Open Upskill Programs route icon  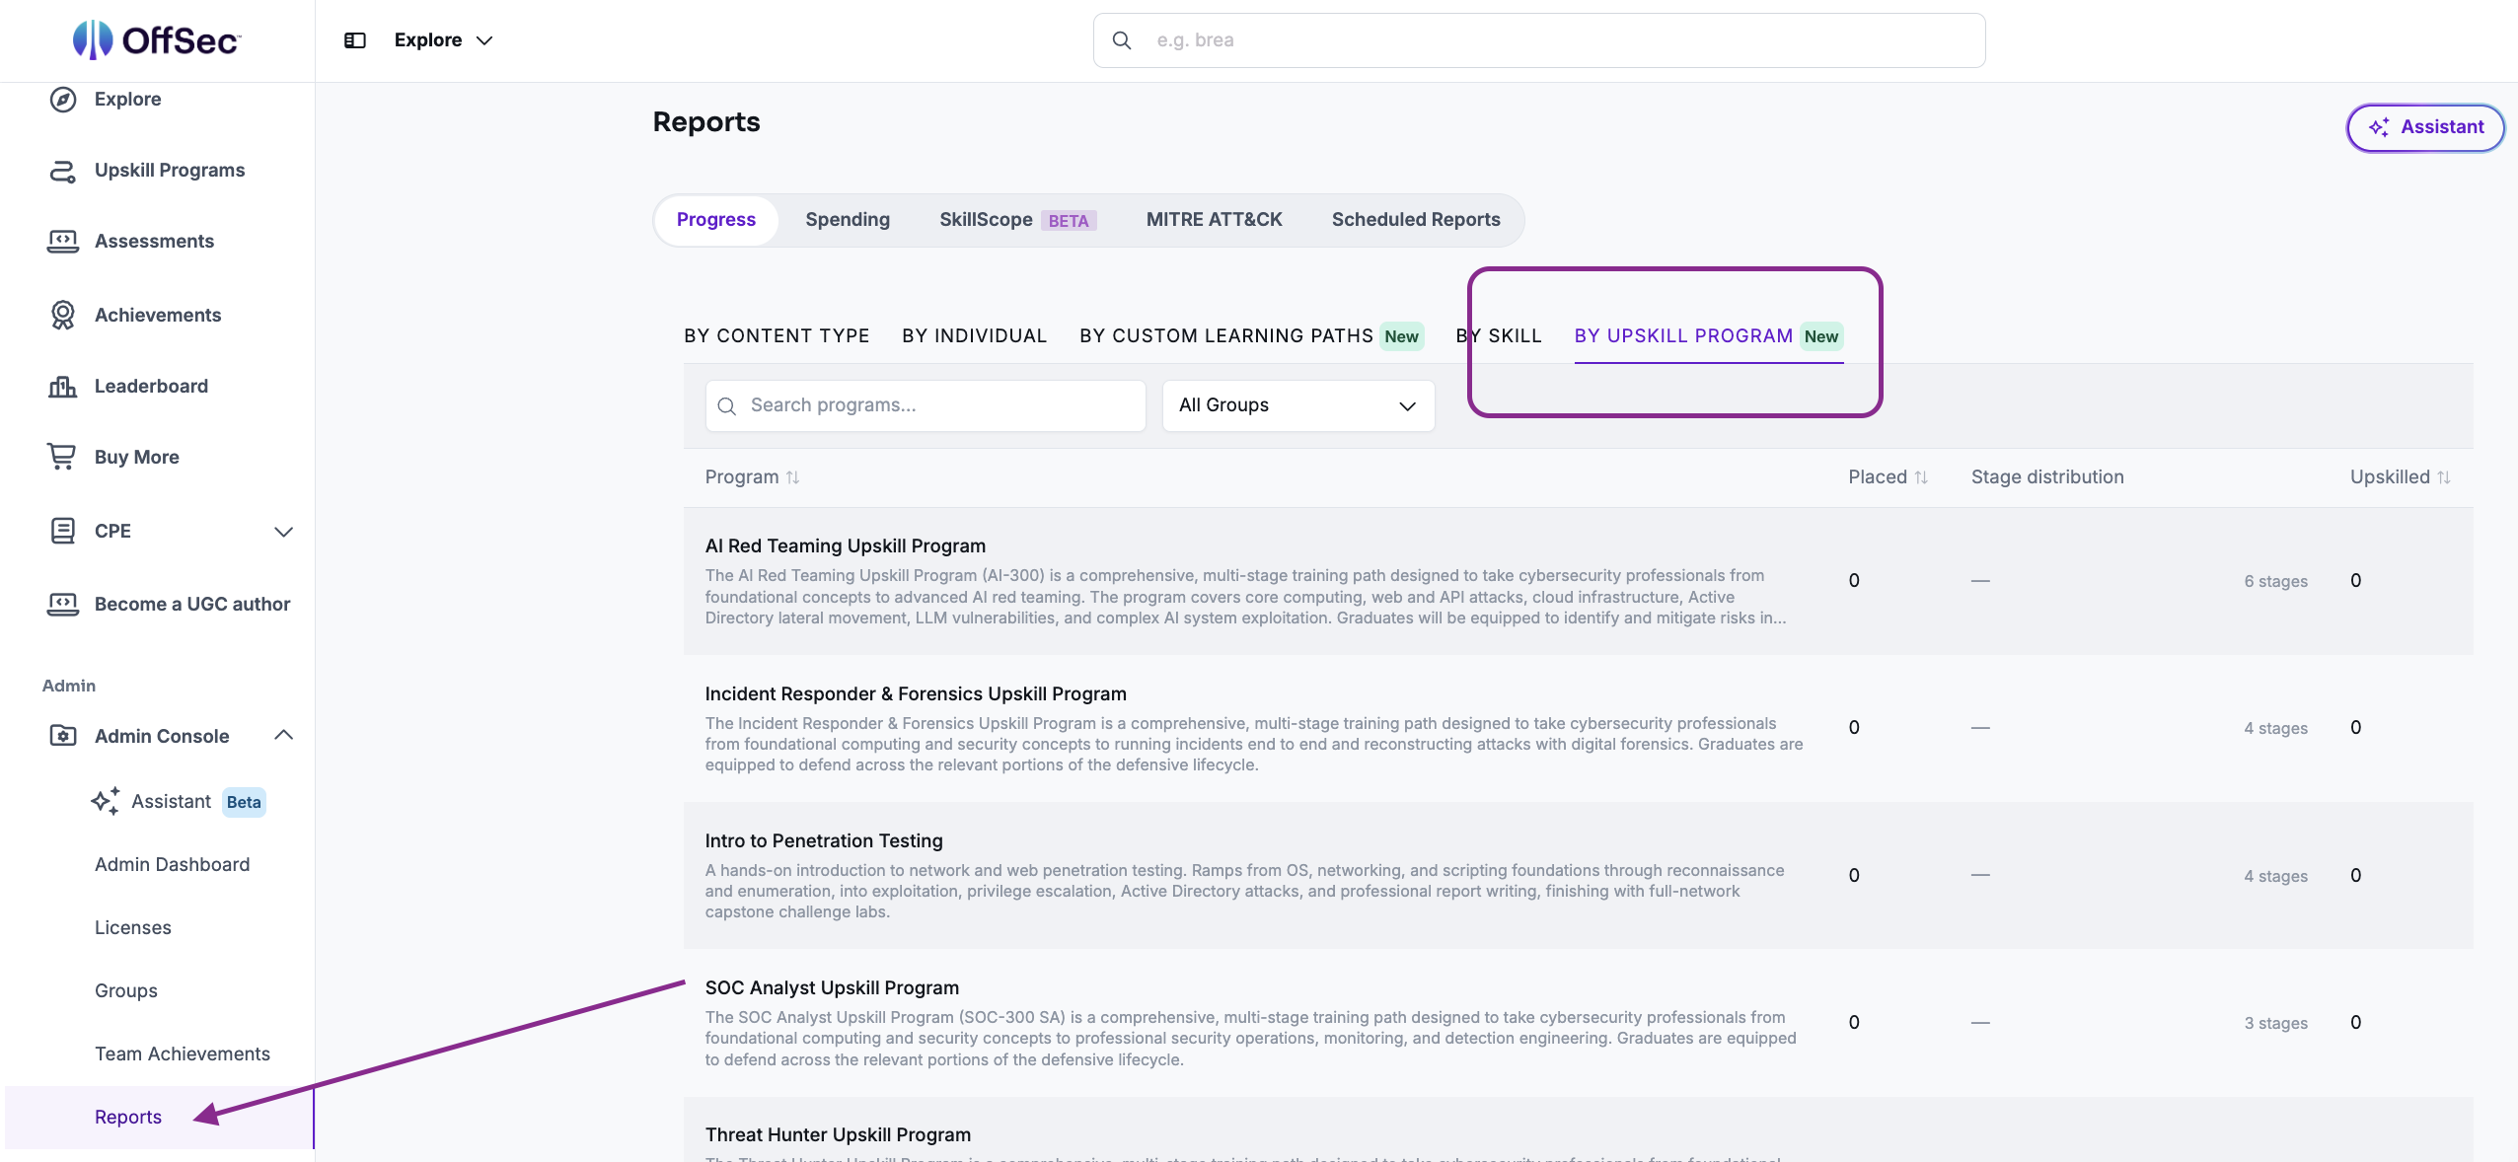click(x=63, y=171)
